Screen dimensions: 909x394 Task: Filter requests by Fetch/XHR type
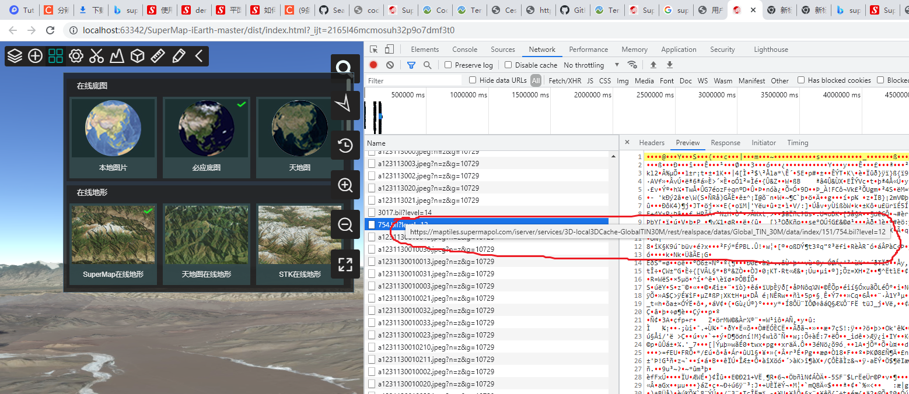tap(565, 81)
